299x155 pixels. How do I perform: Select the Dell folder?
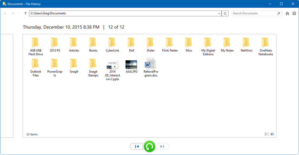132,45
